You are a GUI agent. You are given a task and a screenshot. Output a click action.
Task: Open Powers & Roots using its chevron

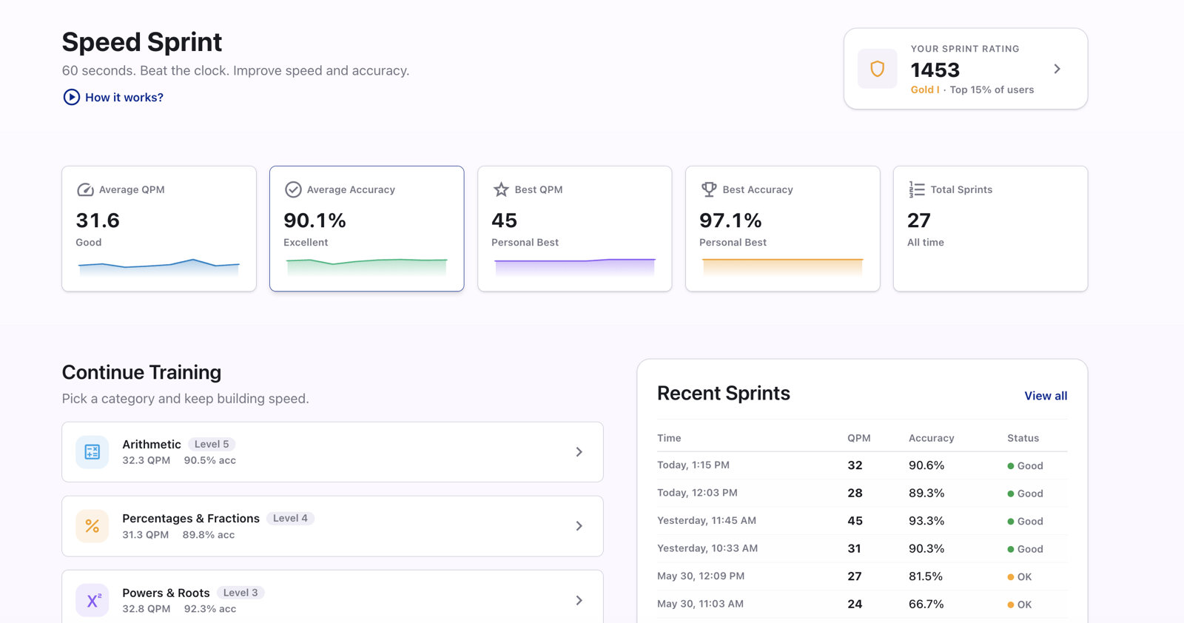(579, 600)
